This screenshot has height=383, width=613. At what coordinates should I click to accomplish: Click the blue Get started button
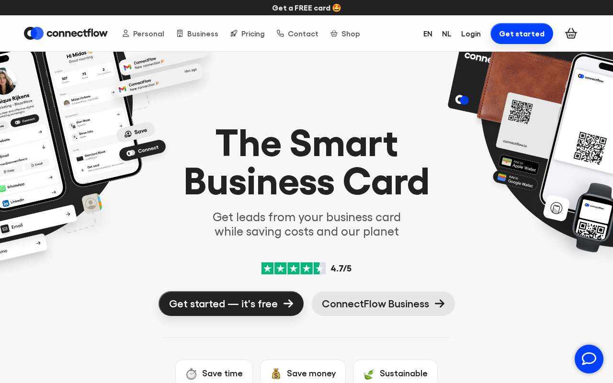tap(522, 34)
